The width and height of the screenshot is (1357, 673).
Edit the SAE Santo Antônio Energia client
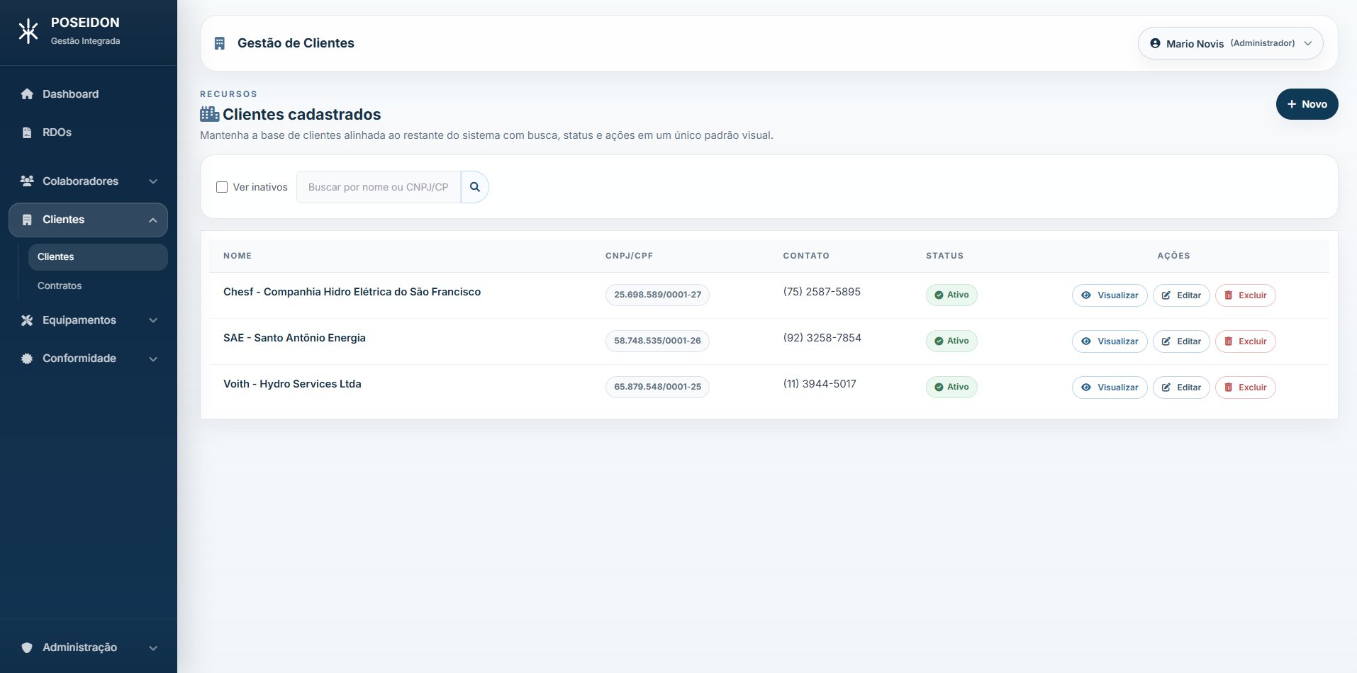click(1180, 341)
